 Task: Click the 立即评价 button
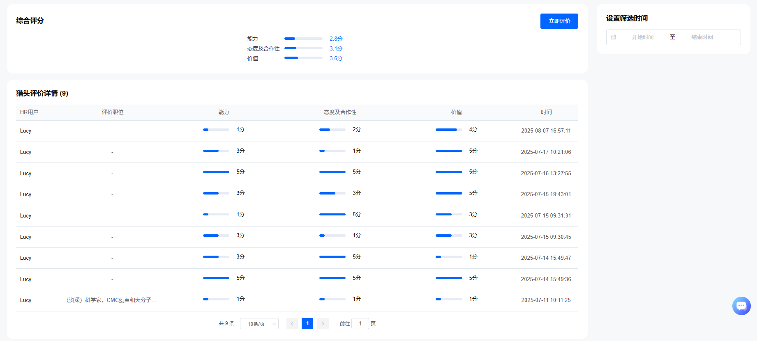click(559, 21)
